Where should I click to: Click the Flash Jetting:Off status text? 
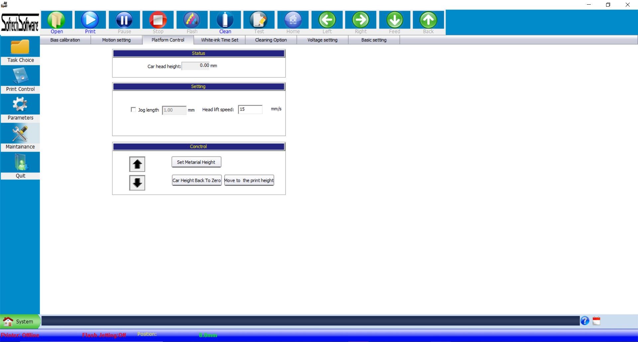tap(104, 335)
